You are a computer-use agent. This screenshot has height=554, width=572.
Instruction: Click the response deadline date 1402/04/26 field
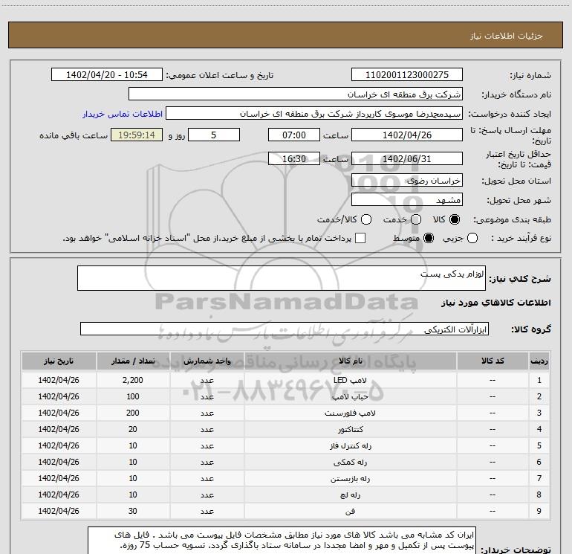click(x=407, y=135)
